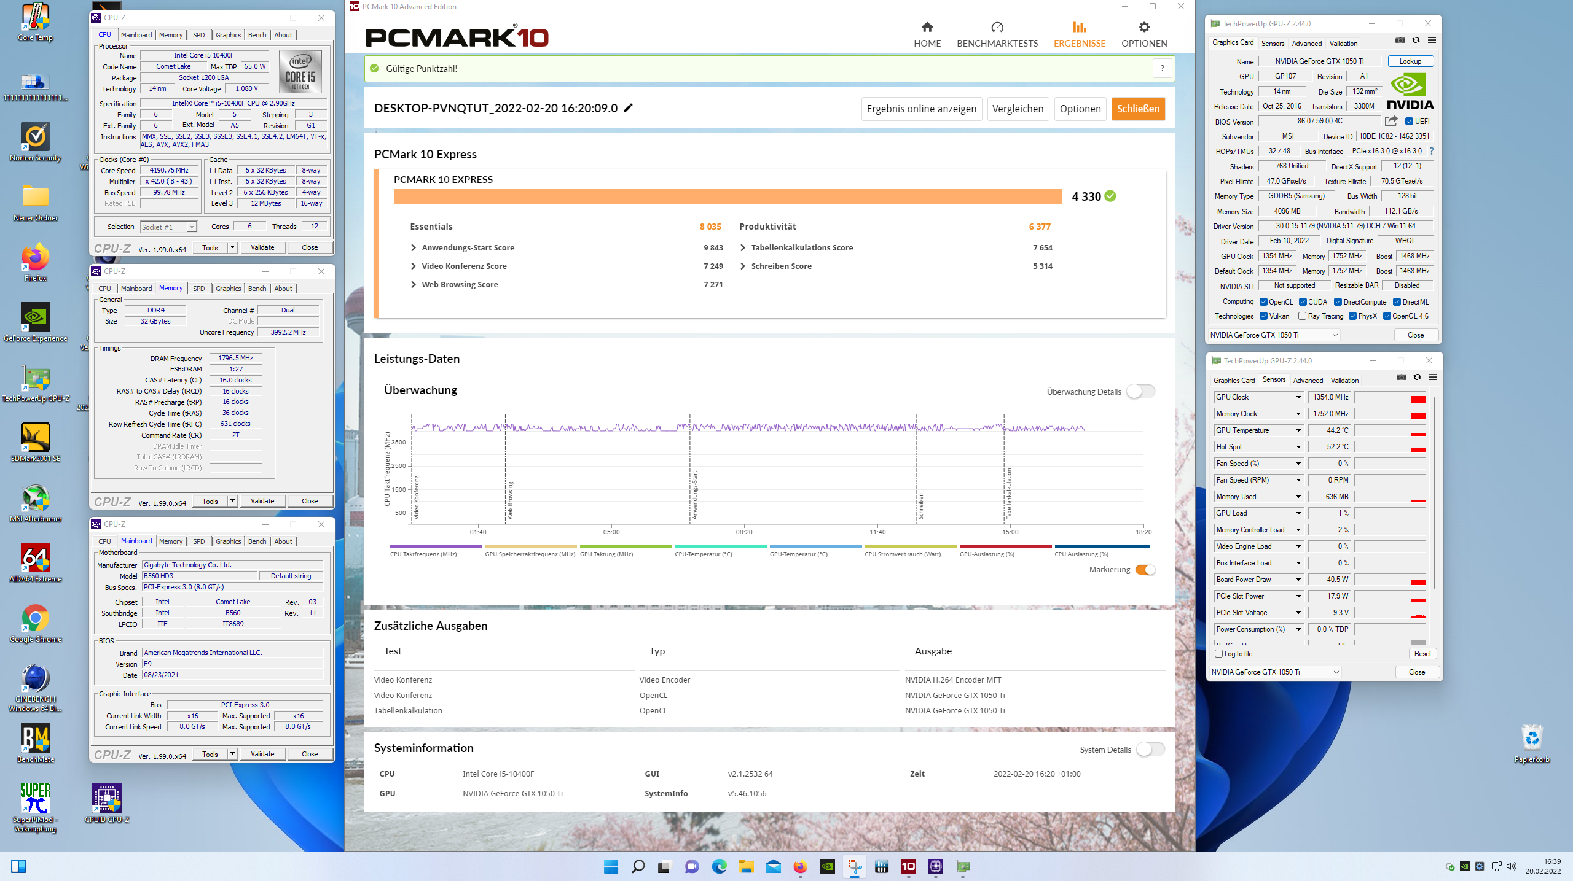
Task: Toggle the Ray Tracing checkbox
Action: 1302,316
